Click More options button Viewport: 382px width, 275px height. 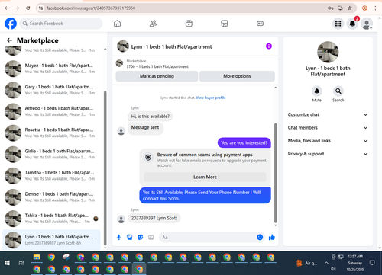pyautogui.click(x=237, y=76)
